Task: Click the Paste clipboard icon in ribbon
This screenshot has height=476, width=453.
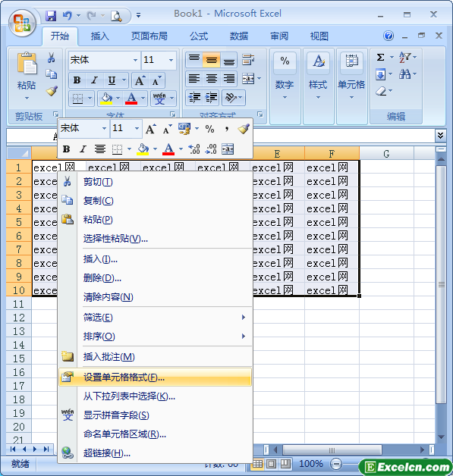Action: point(27,64)
